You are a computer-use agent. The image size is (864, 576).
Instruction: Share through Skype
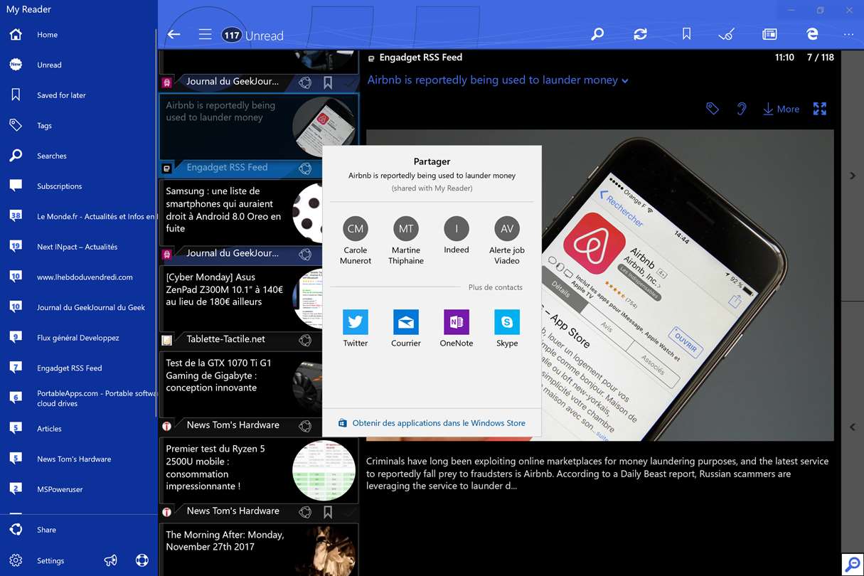(507, 329)
